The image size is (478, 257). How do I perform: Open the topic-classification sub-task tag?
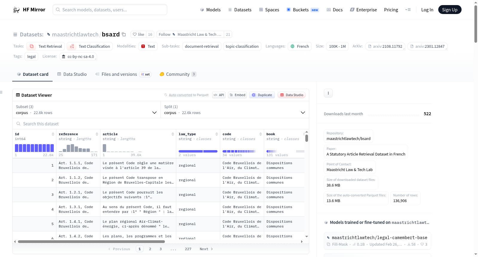242,46
